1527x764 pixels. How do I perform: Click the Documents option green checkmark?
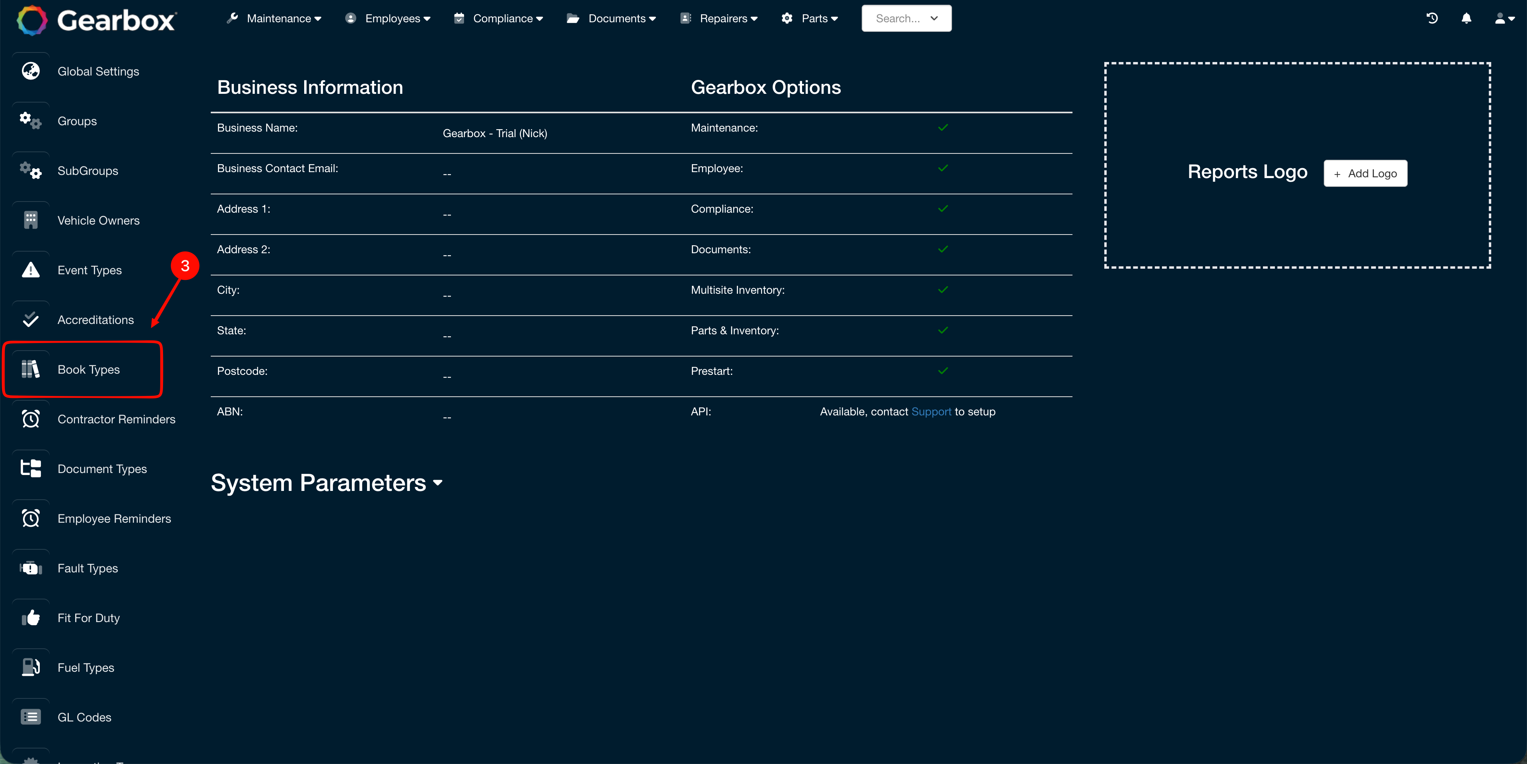[943, 249]
